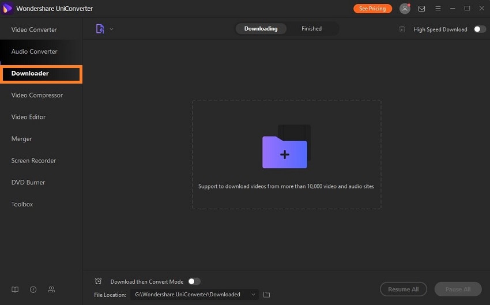Click the open folder icon by File Location

tap(266, 295)
